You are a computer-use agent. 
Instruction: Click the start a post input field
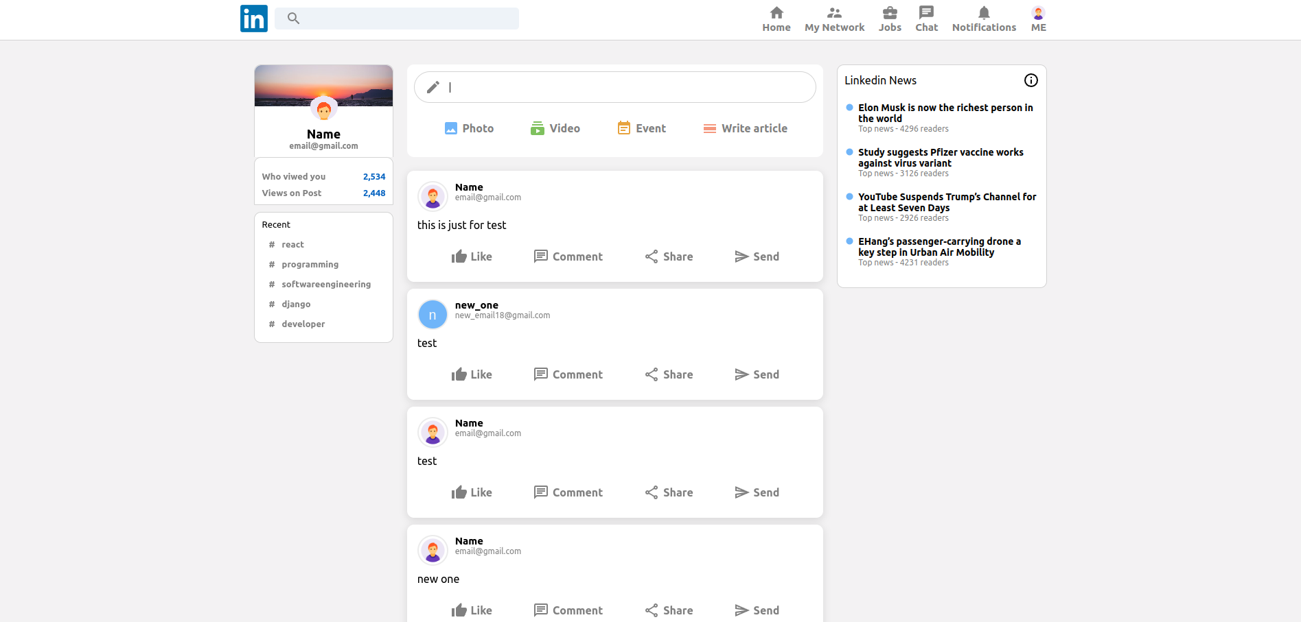pyautogui.click(x=625, y=87)
